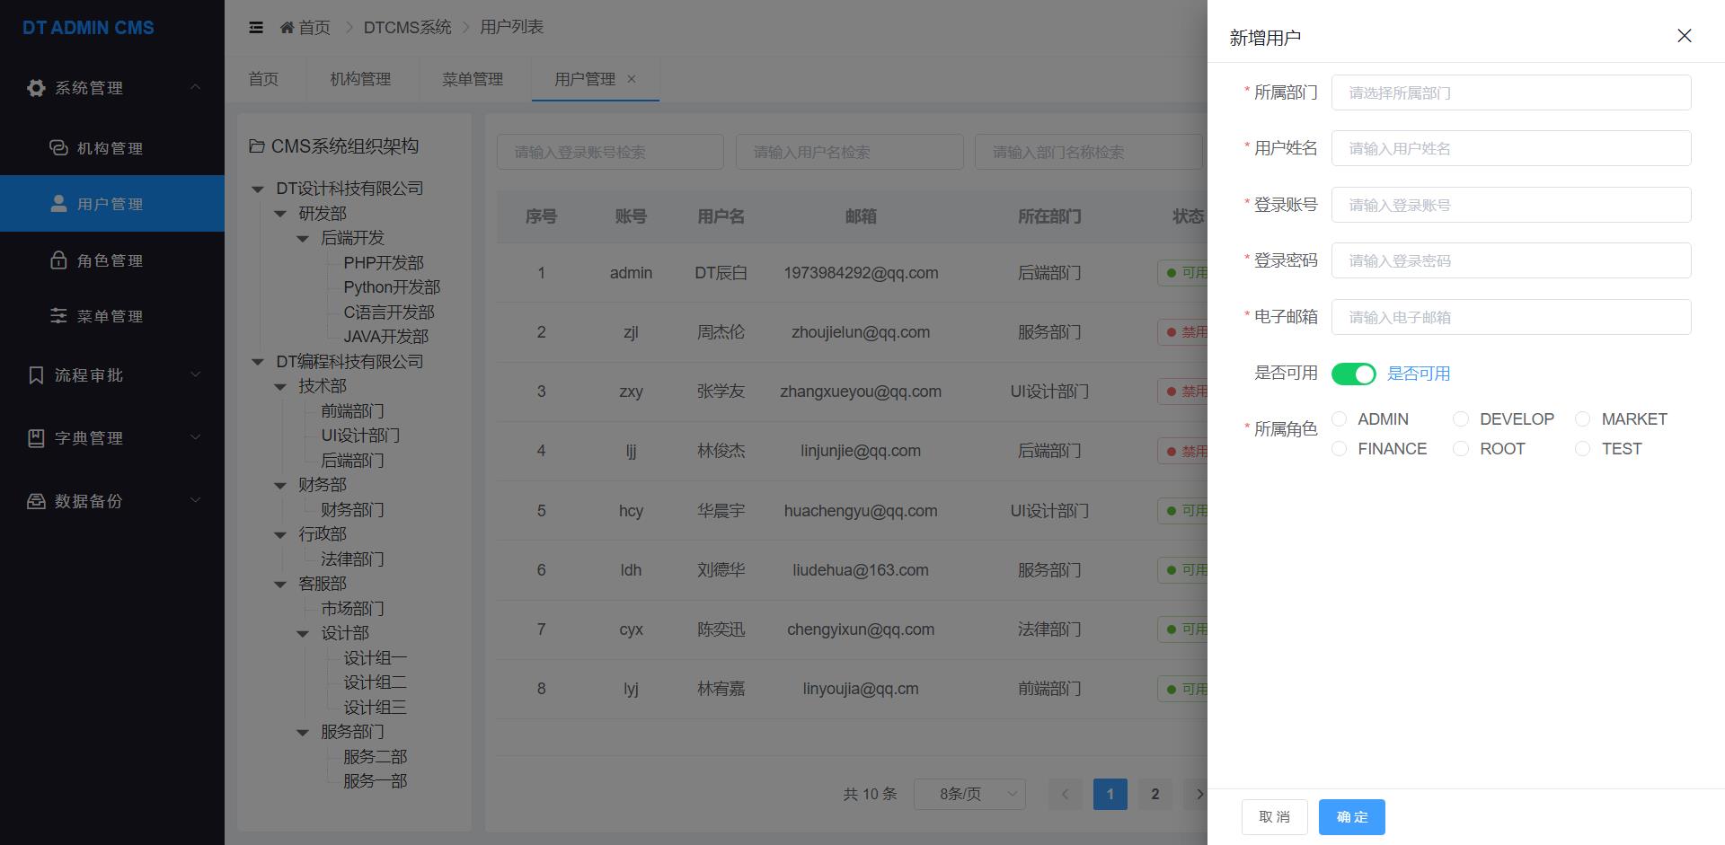Click the DT ADMIN CMS logo
The width and height of the screenshot is (1725, 845).
pyautogui.click(x=88, y=28)
